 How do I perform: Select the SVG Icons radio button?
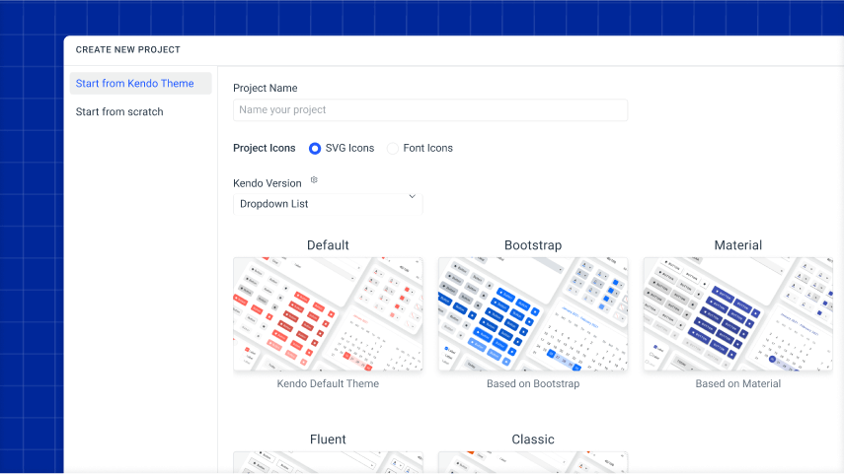click(315, 148)
